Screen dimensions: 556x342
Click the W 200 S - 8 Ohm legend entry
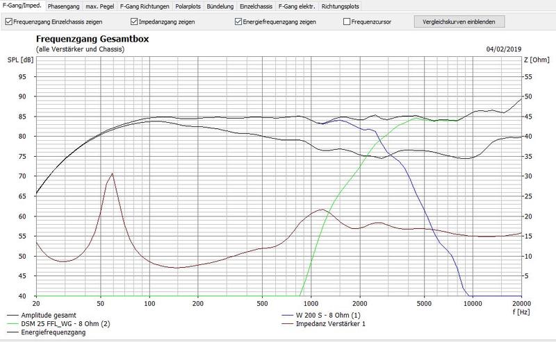pyautogui.click(x=321, y=315)
